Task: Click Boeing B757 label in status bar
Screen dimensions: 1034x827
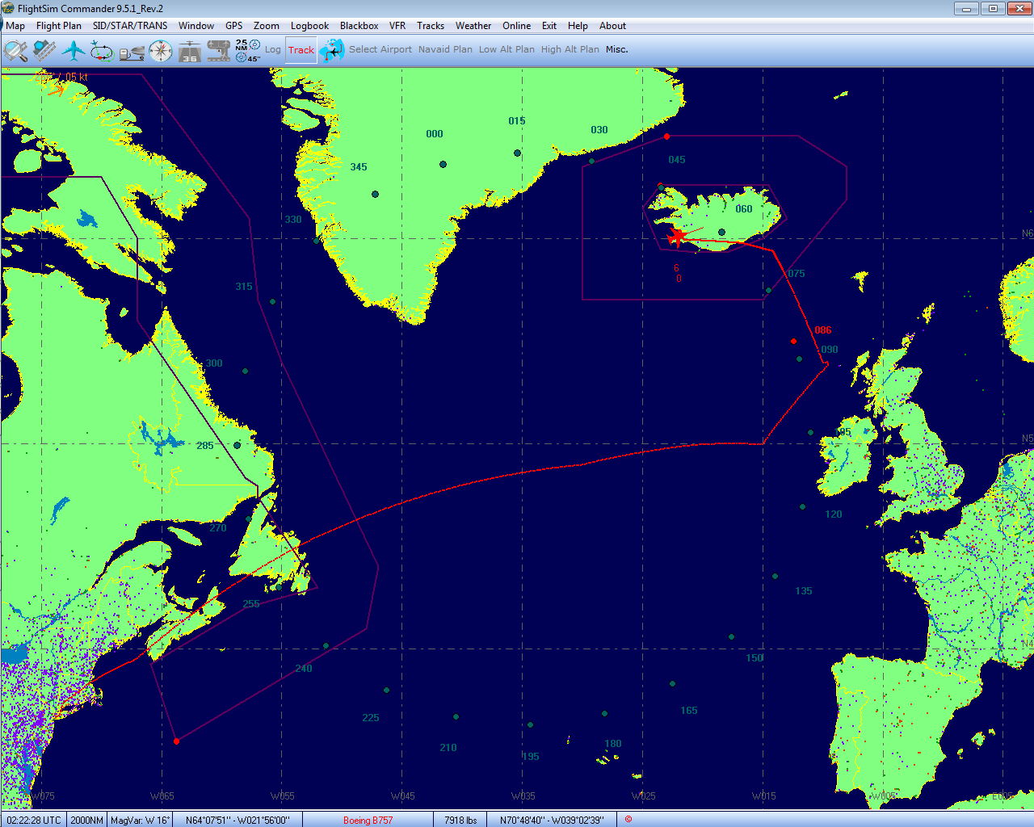Action: pyautogui.click(x=368, y=820)
